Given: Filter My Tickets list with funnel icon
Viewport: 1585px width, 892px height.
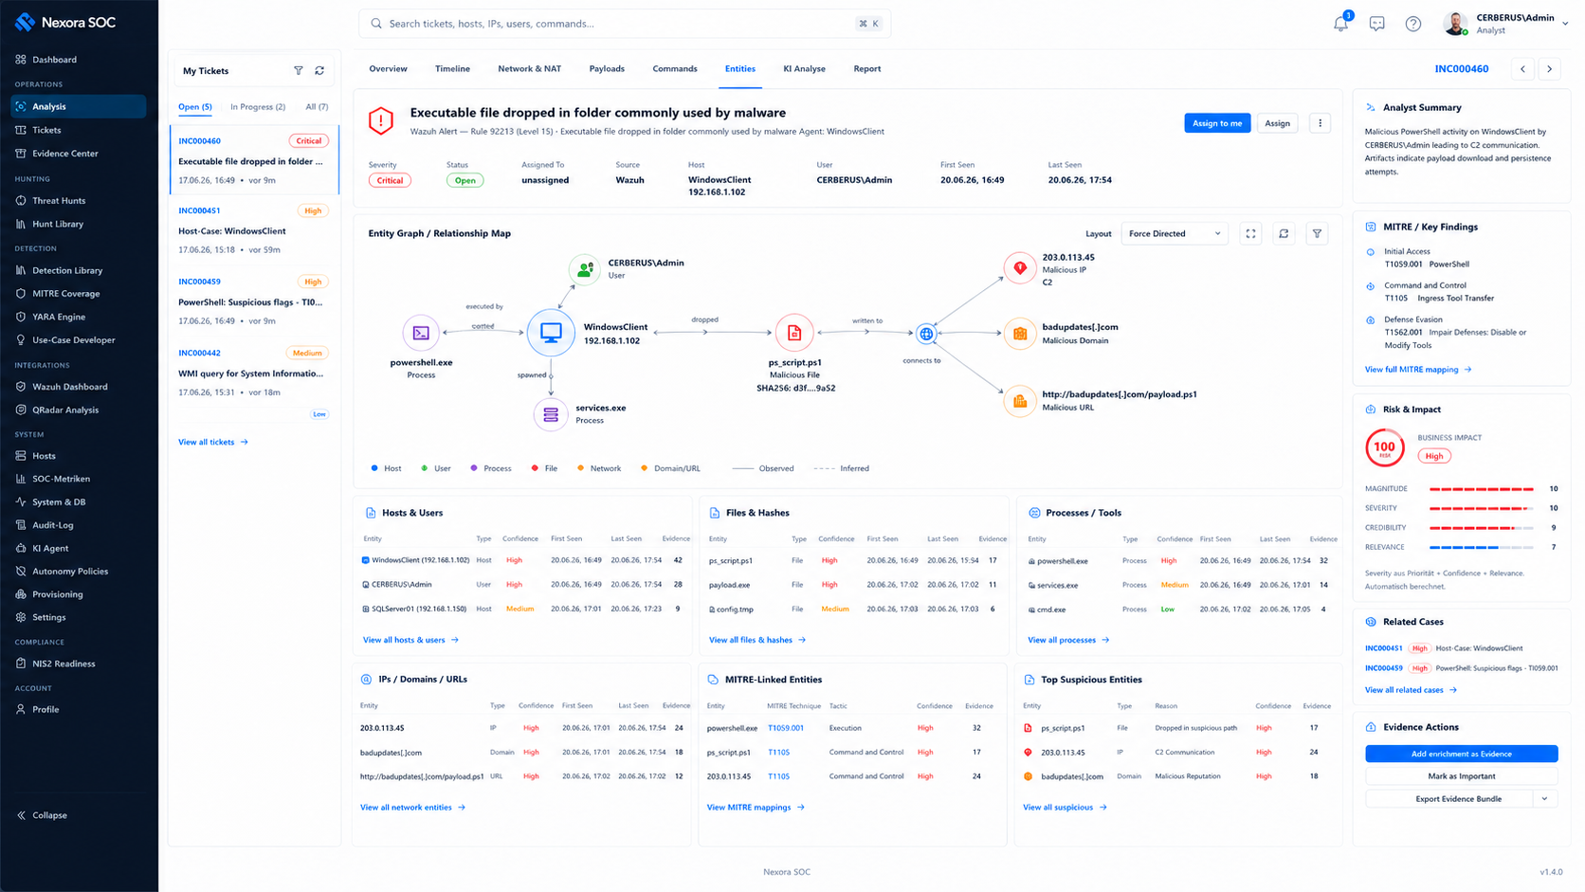Looking at the screenshot, I should [299, 71].
